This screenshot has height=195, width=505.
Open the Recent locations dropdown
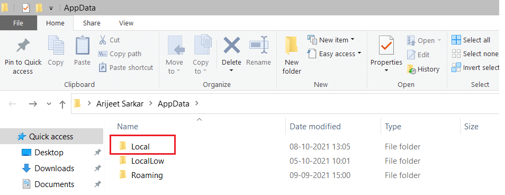(49, 104)
